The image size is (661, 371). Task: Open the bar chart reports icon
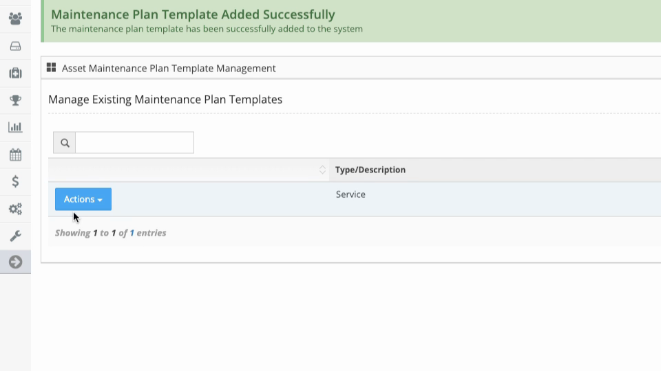16,127
